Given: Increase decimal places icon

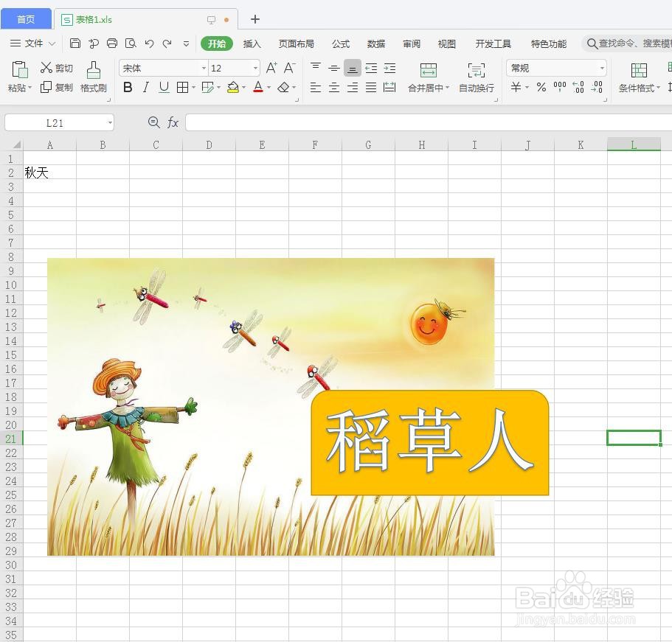Looking at the screenshot, I should (x=578, y=88).
